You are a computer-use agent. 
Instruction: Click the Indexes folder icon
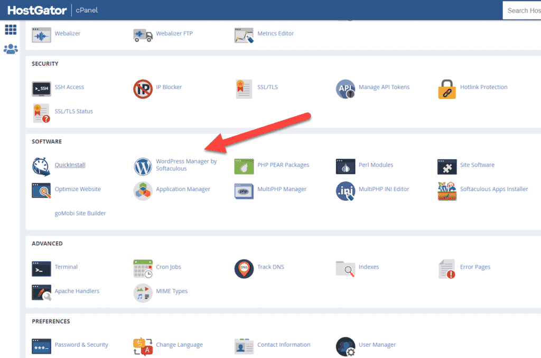(x=346, y=269)
